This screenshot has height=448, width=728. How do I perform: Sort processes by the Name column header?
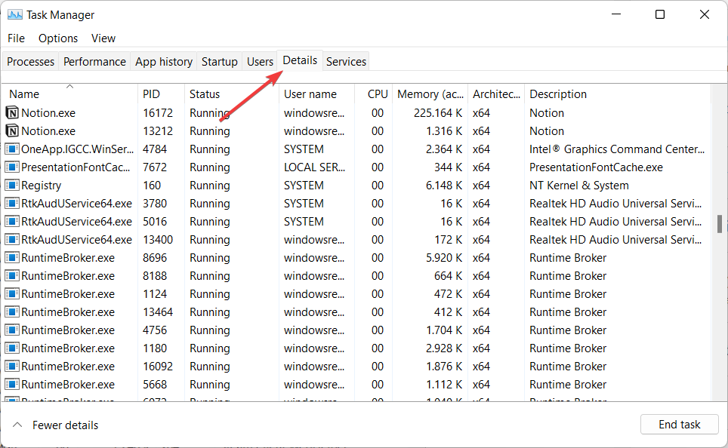click(69, 94)
